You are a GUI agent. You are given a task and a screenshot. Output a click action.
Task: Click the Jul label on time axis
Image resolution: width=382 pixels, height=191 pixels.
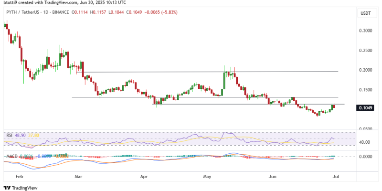pos(336,176)
